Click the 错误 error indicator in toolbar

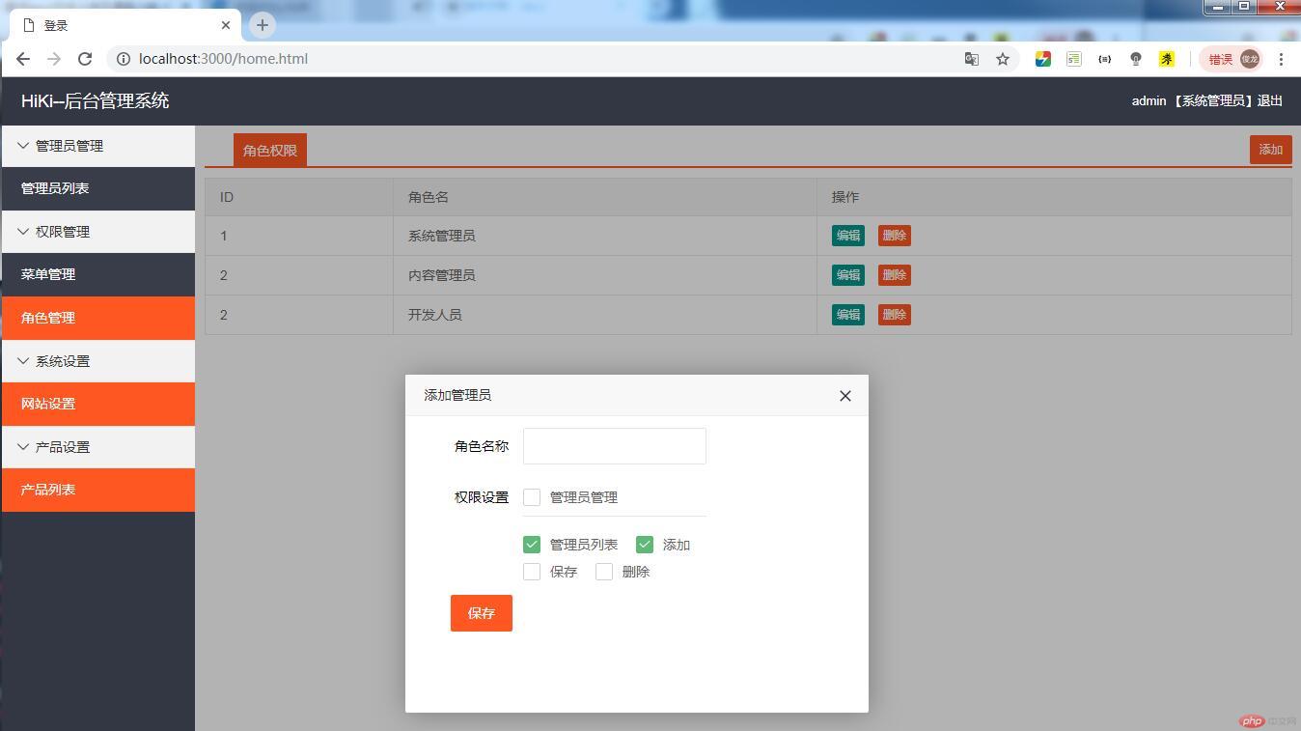pos(1221,59)
